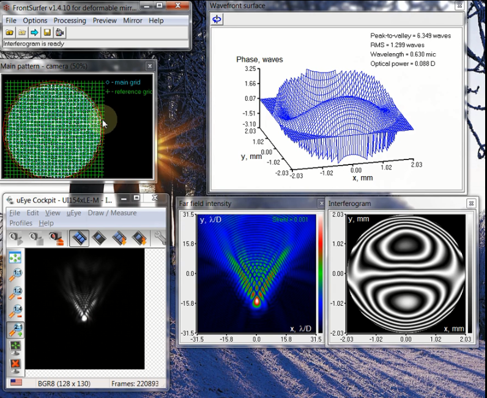Viewport: 487px width, 398px height.
Task: Set zoom to 1:2 in uEye Cockpit
Action: click(x=15, y=293)
